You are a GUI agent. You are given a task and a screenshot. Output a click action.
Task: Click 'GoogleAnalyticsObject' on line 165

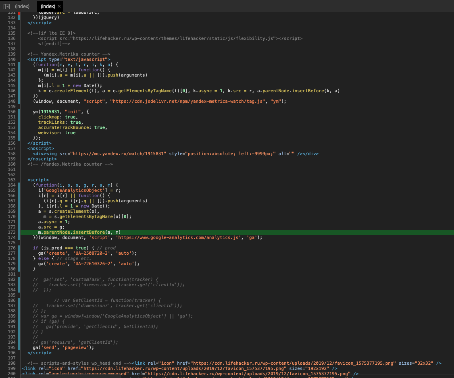(75, 190)
